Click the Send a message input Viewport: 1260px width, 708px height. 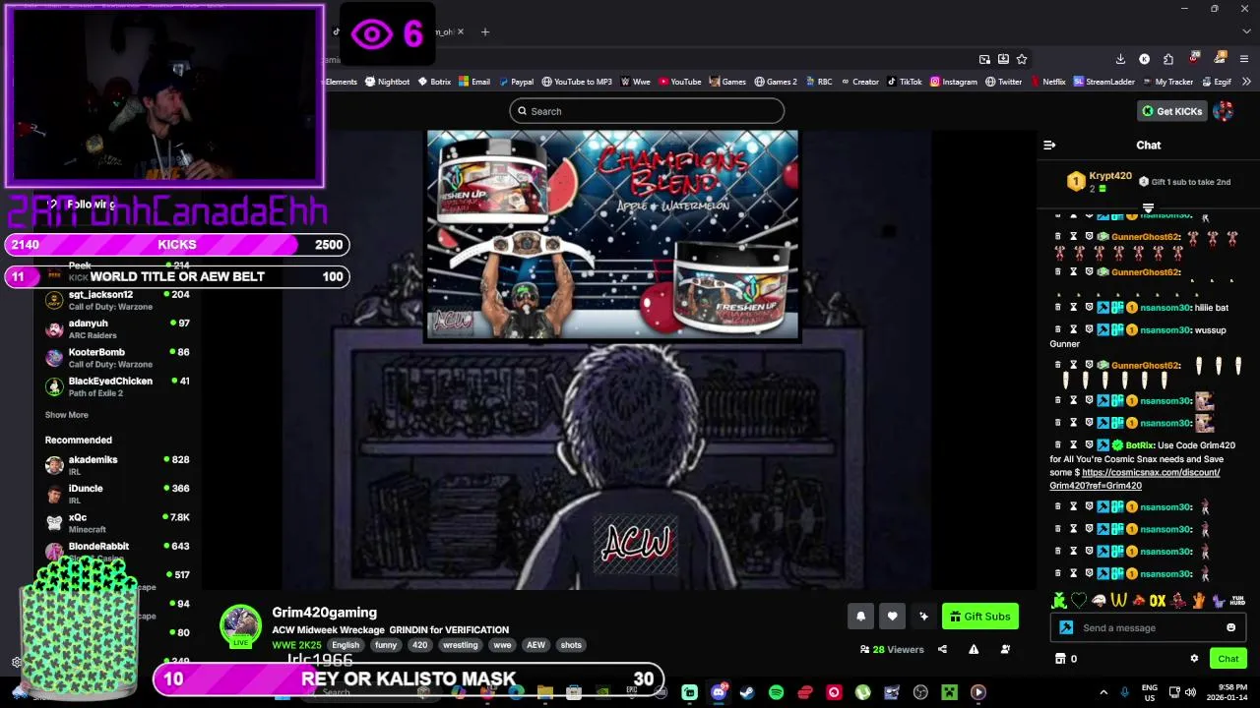pyautogui.click(x=1149, y=627)
